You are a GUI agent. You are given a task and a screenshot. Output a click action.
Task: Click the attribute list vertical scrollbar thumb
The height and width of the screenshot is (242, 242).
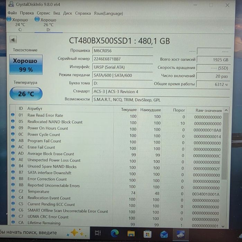click(x=225, y=146)
